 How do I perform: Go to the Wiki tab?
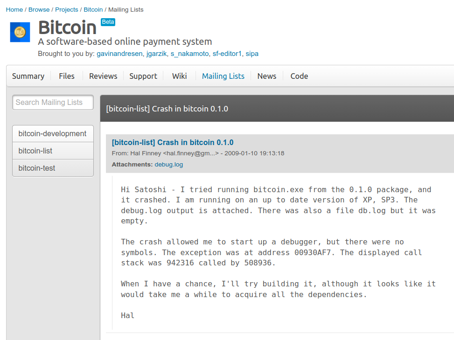[x=180, y=76]
